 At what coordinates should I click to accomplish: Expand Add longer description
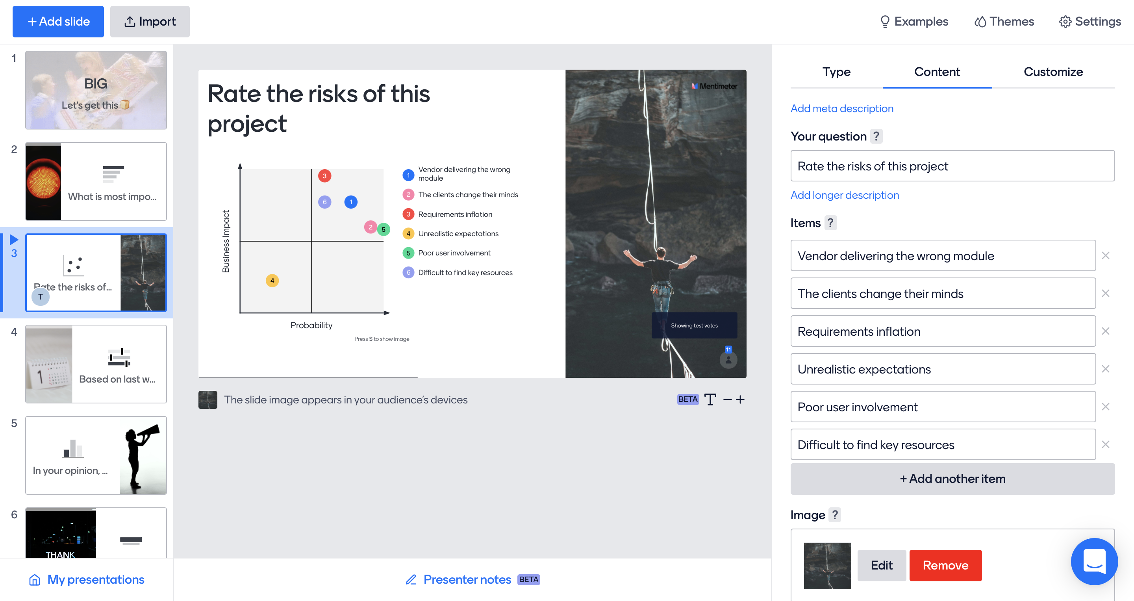point(844,195)
